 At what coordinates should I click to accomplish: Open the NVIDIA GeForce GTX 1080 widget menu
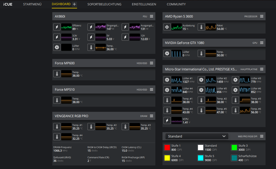coord(262,43)
